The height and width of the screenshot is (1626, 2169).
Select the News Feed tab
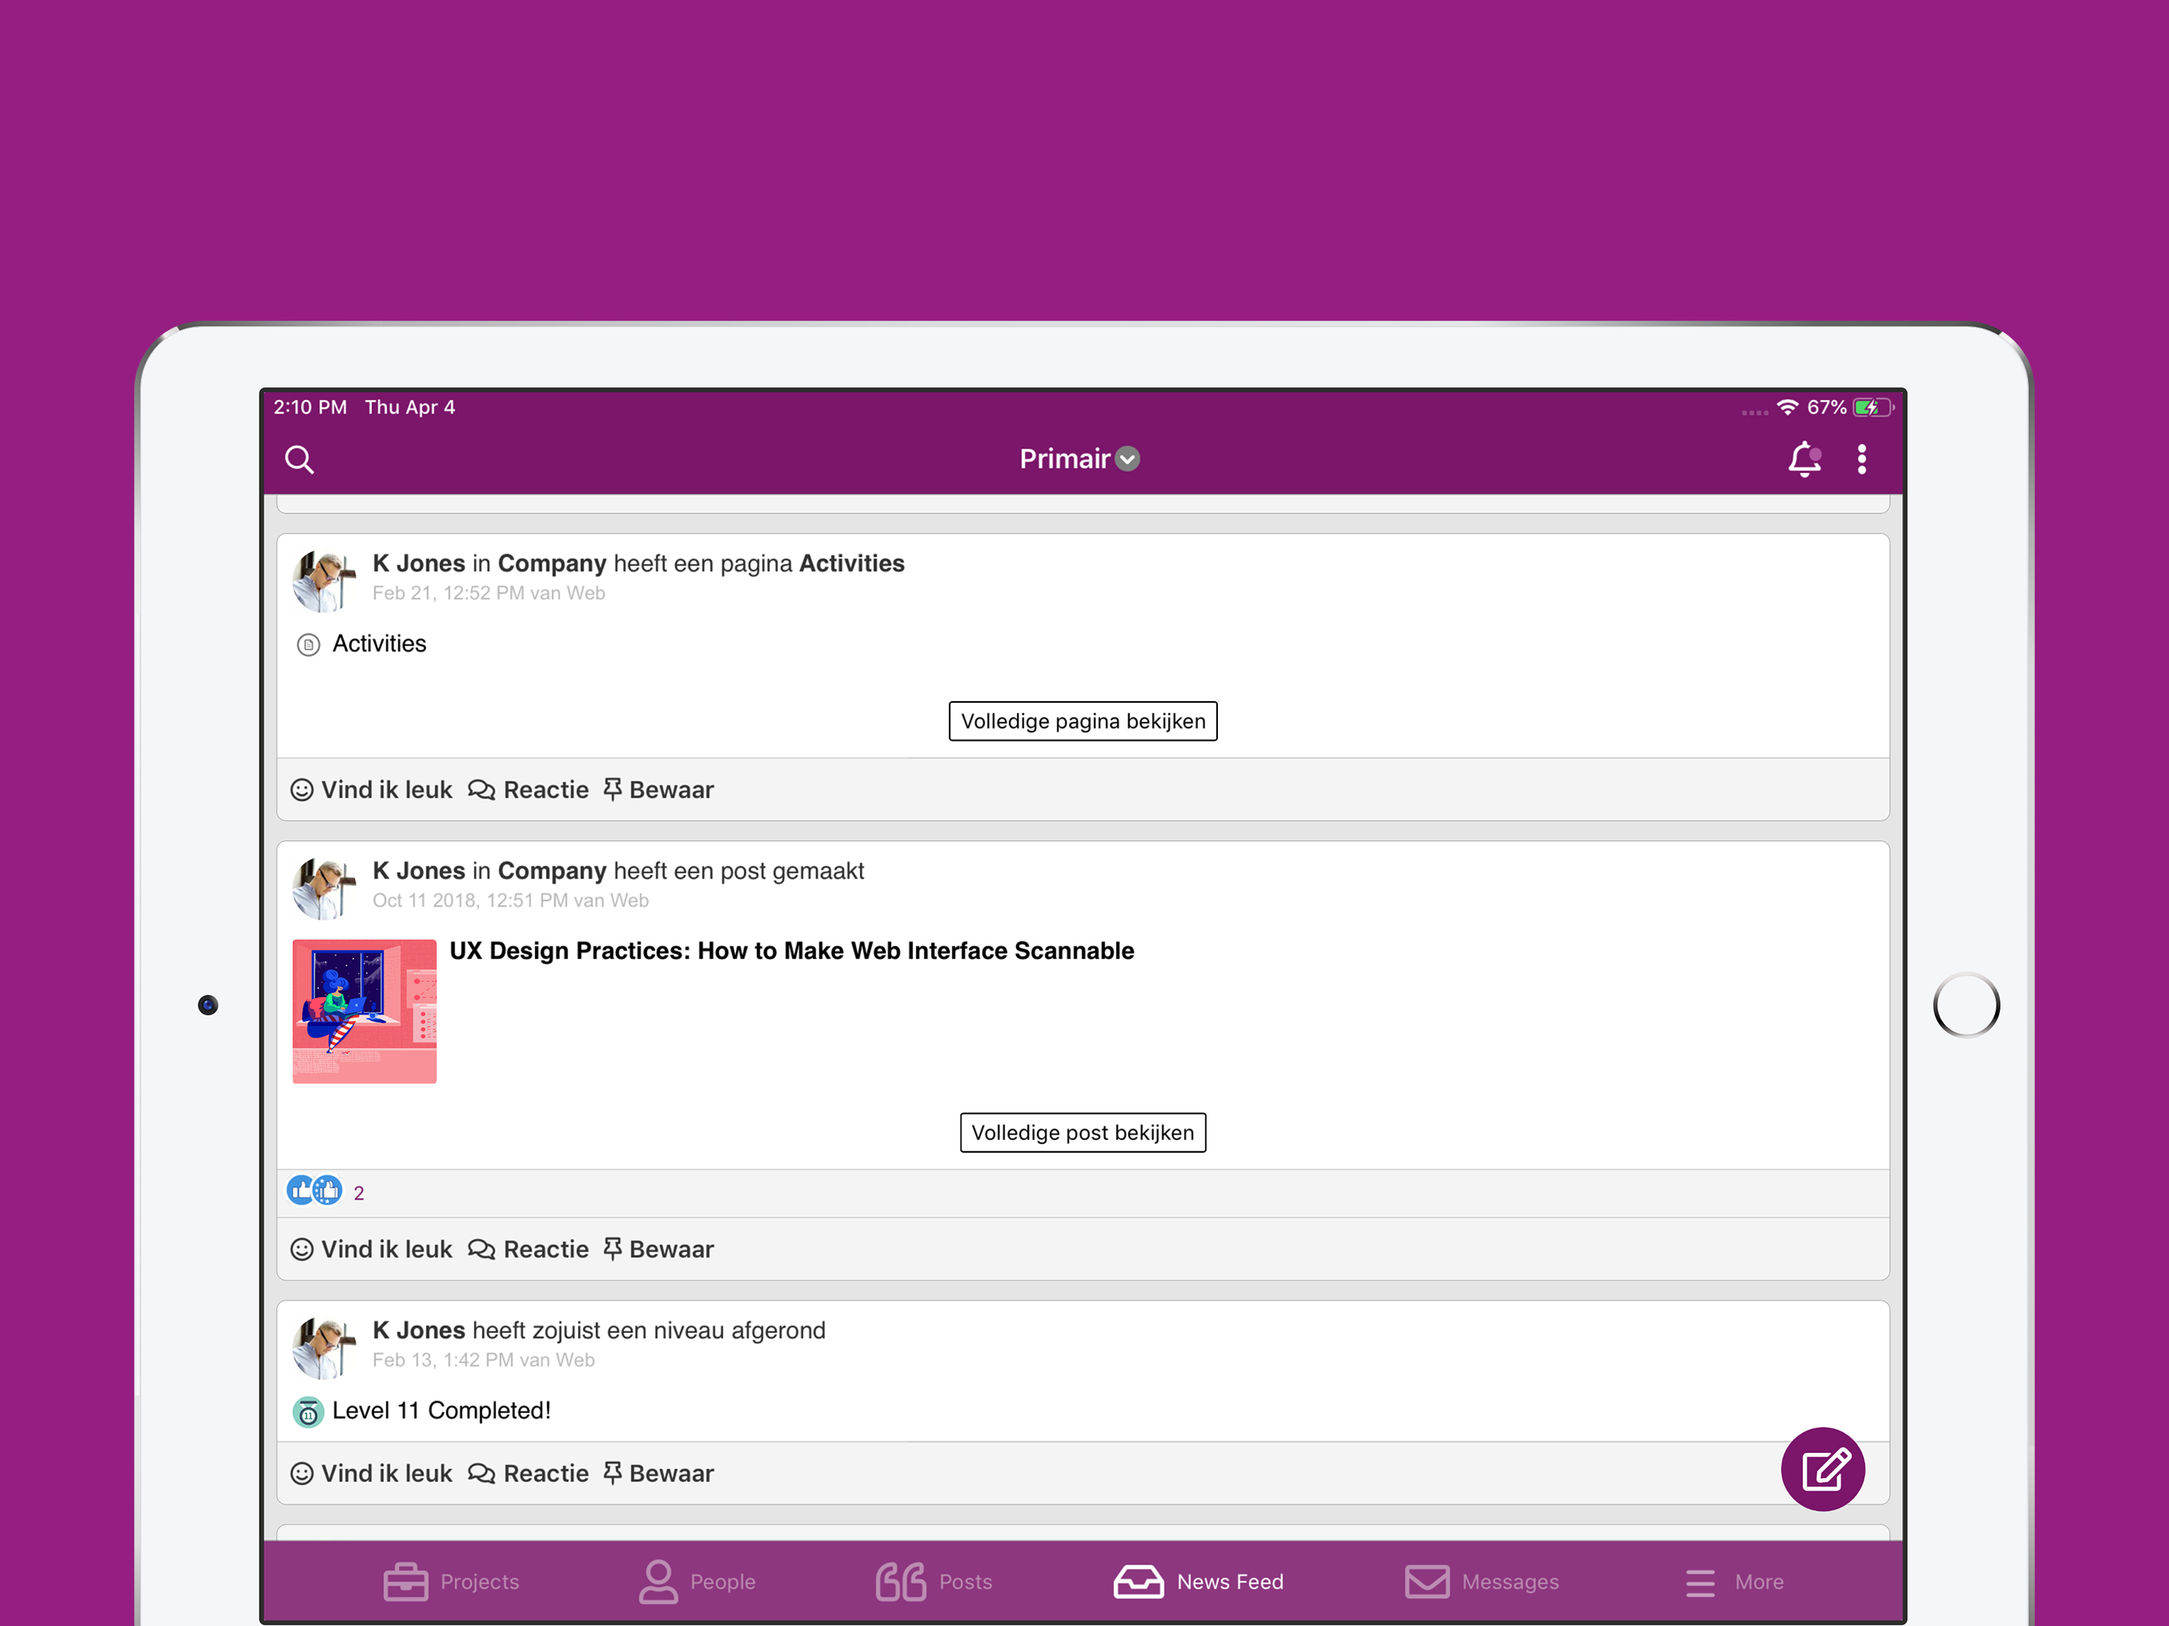point(1198,1581)
